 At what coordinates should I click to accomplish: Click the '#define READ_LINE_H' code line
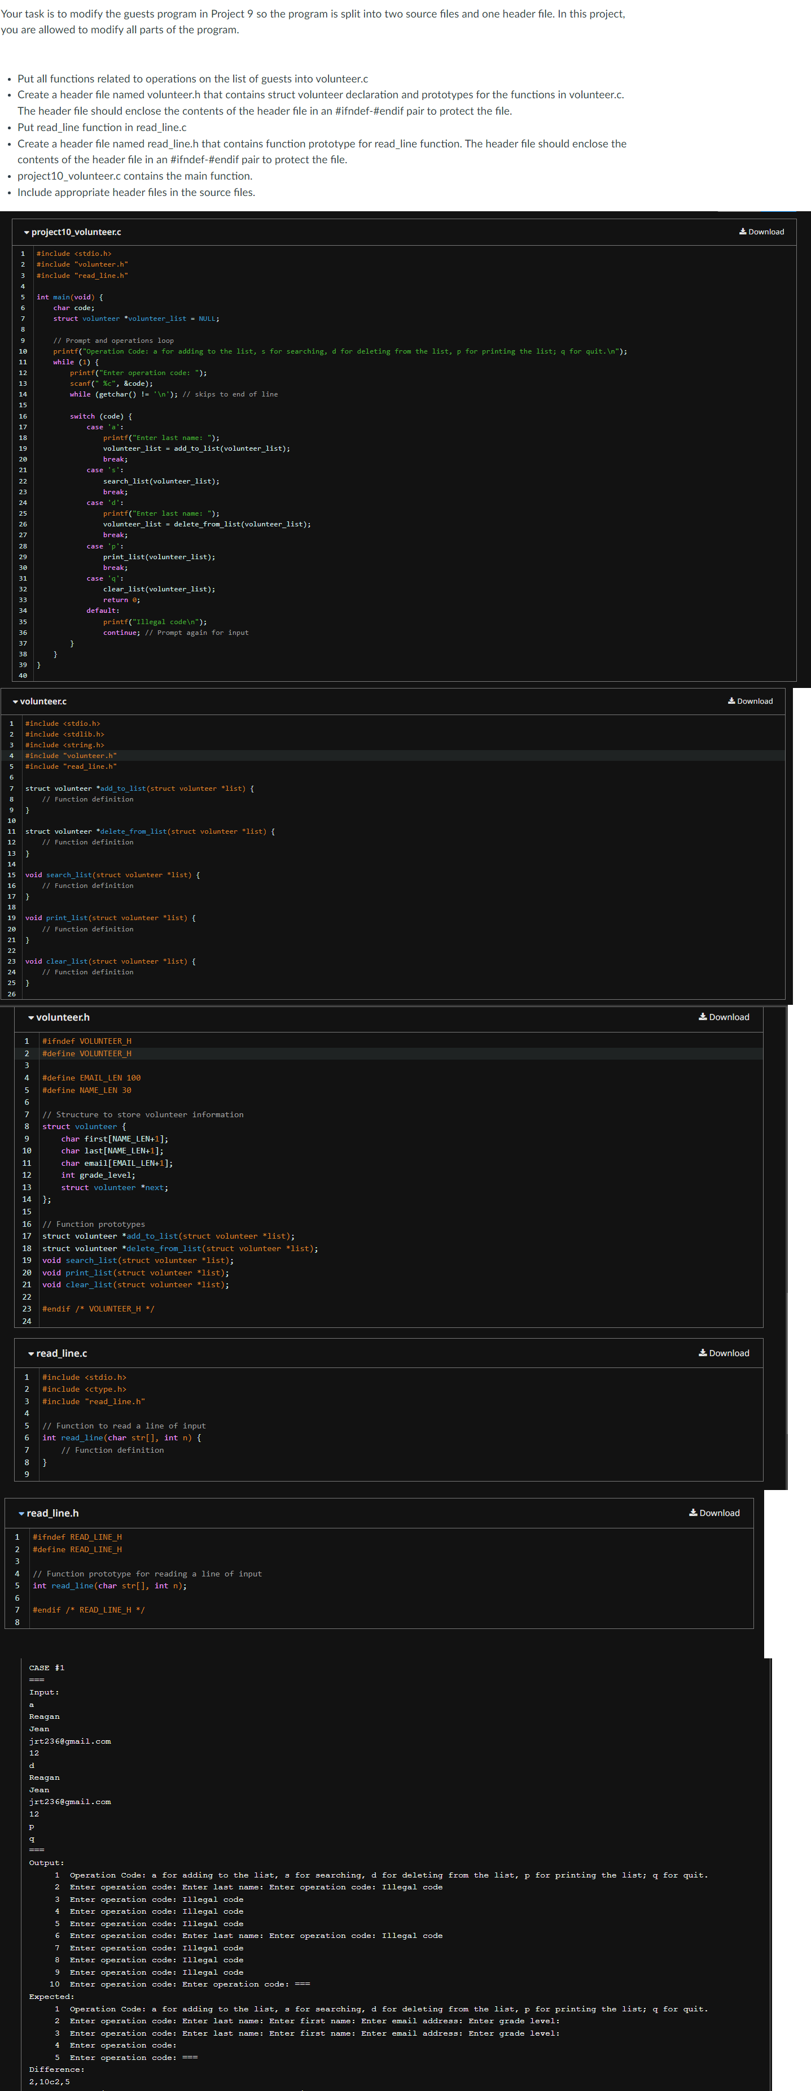click(77, 1549)
